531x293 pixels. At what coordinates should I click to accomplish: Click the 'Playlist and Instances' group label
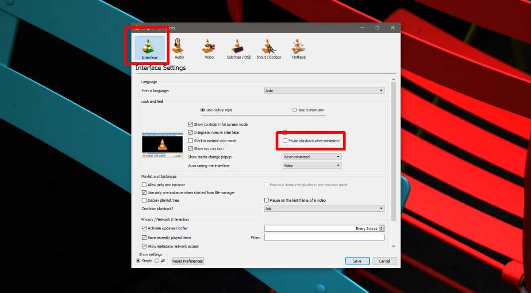(x=158, y=177)
